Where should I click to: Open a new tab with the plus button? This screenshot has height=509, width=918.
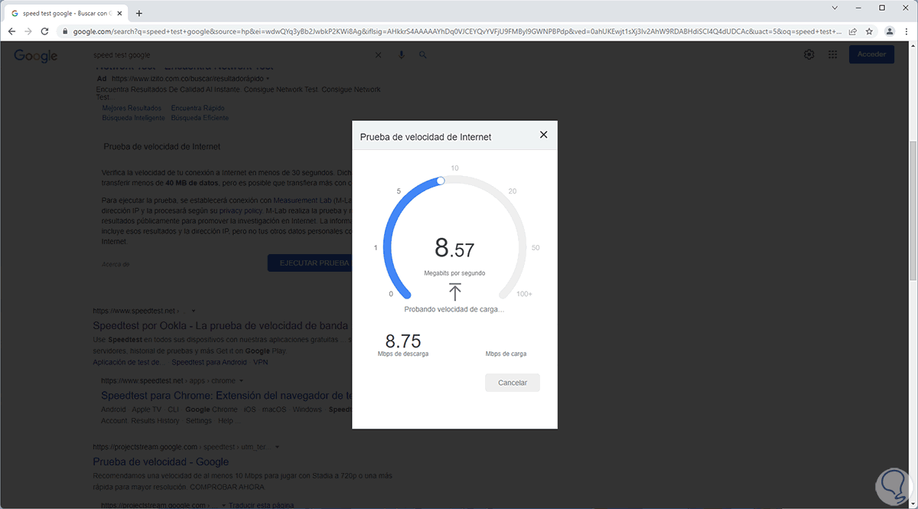click(x=138, y=13)
